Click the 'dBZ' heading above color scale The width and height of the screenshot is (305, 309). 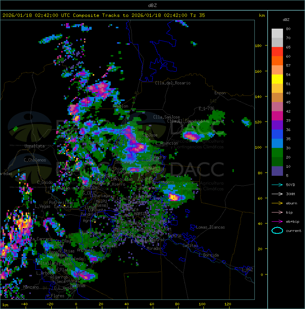(x=286, y=20)
